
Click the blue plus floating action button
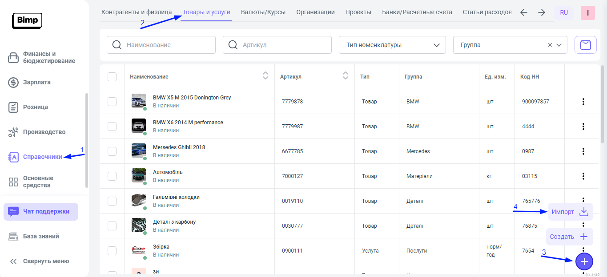coord(584,261)
